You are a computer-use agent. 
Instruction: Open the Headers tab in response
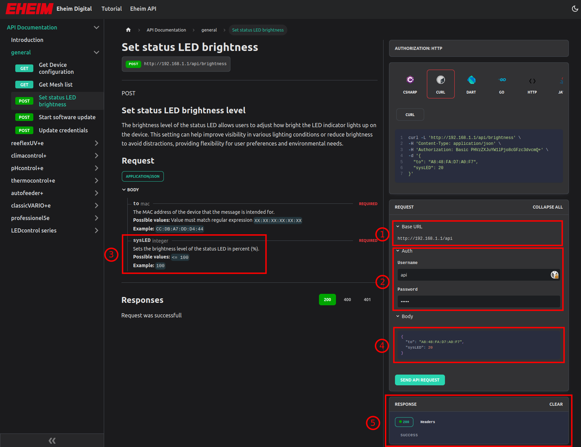(428, 422)
